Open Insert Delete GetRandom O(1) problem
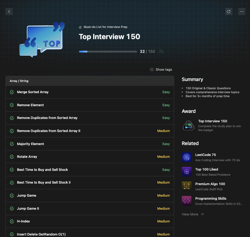This screenshot has height=237, width=250. click(x=41, y=234)
